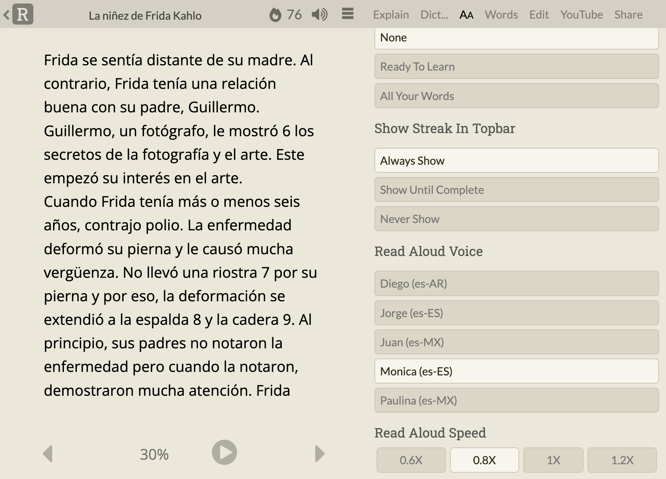Click the flame streak icon
666x479 pixels.
tap(275, 15)
